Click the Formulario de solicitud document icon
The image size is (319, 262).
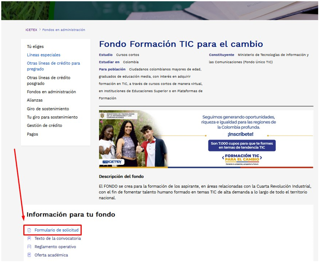[x=29, y=230]
